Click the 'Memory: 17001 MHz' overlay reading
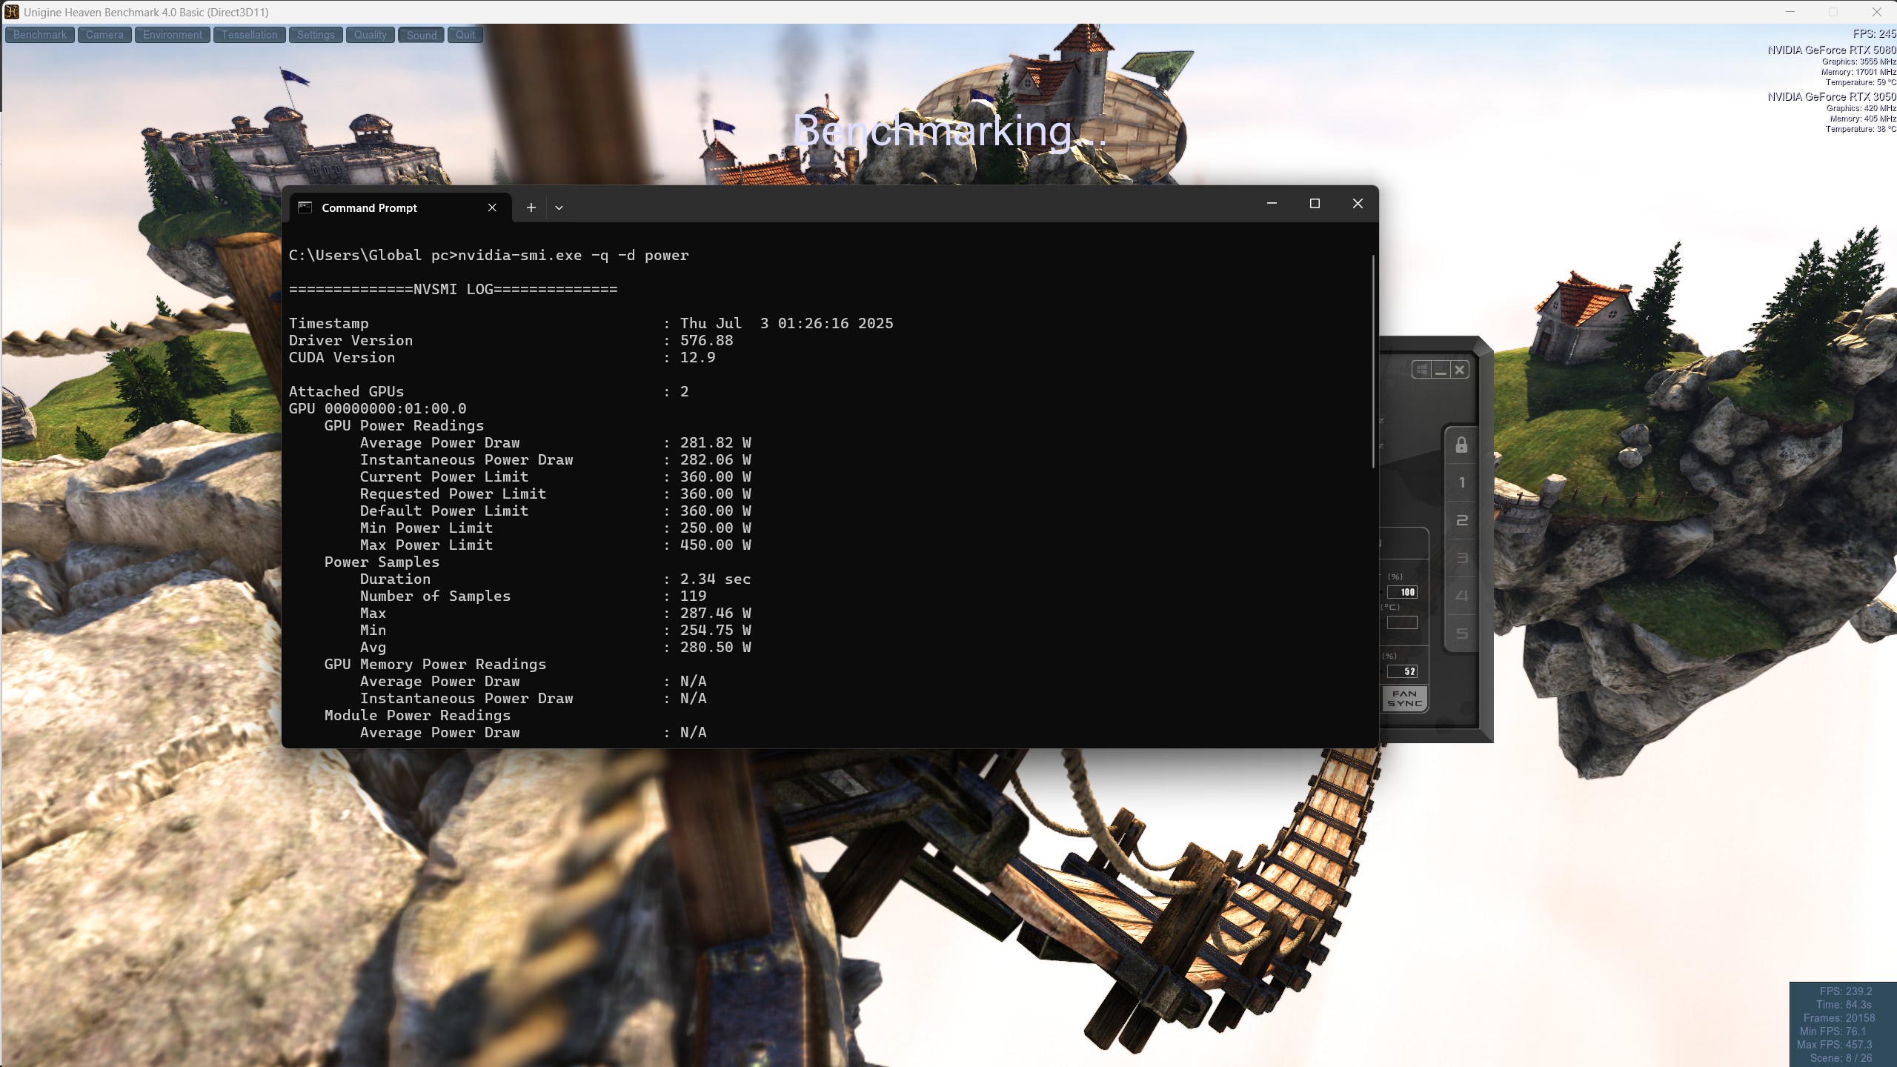The image size is (1897, 1067). [x=1858, y=72]
